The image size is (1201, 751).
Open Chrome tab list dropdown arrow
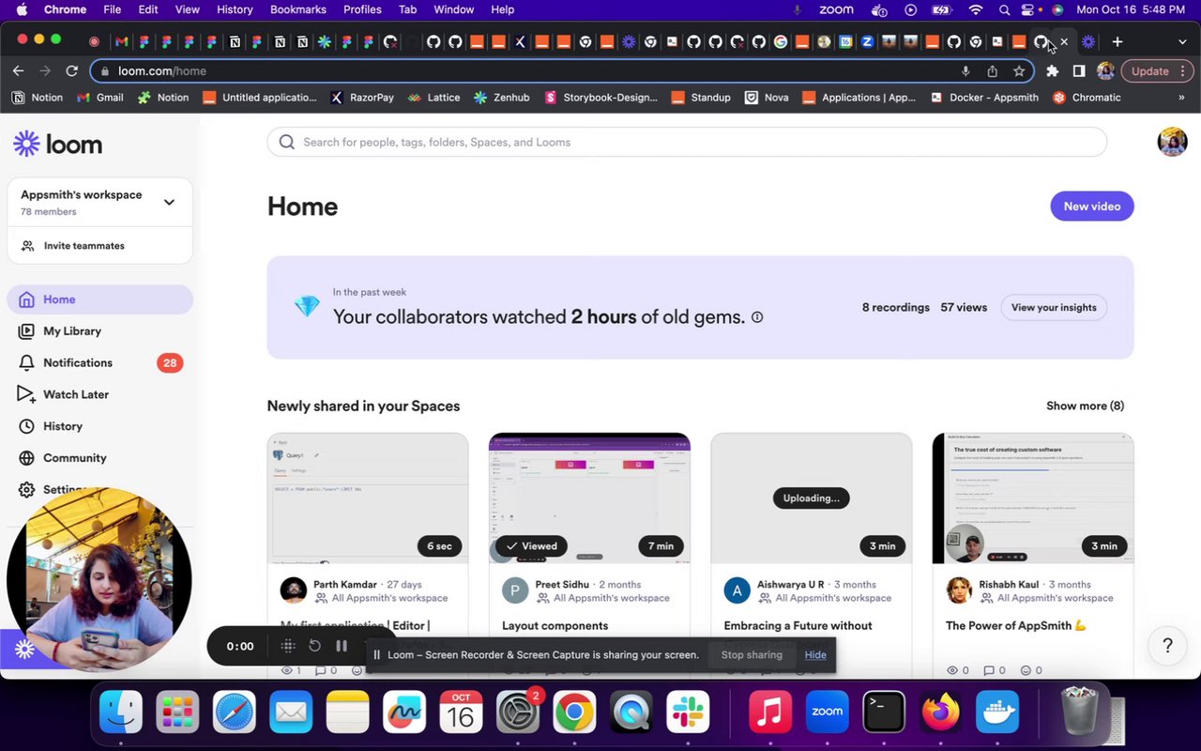coord(1181,41)
